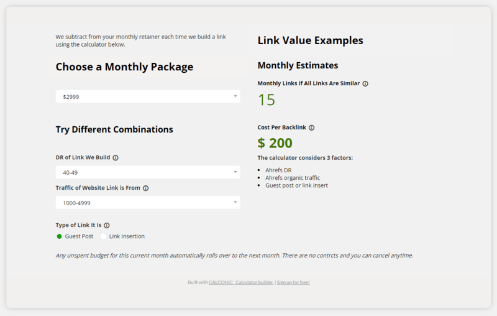Open the 1000-4999 traffic dropdown
The image size is (497, 316).
coord(148,202)
